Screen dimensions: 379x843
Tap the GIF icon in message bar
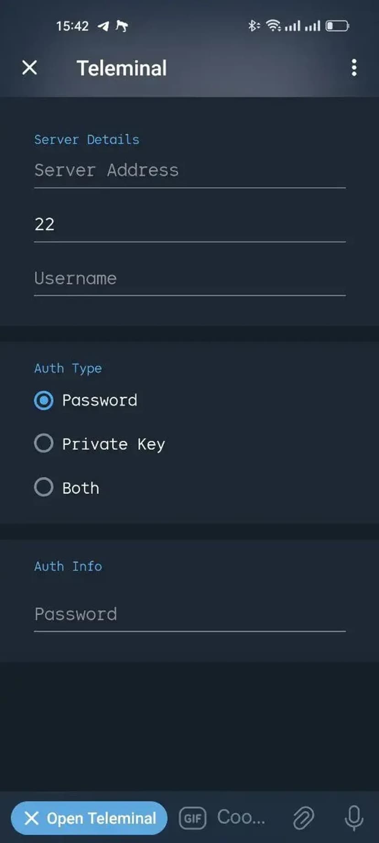click(x=193, y=818)
